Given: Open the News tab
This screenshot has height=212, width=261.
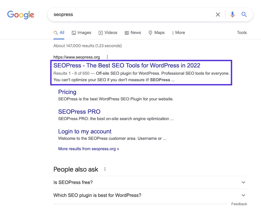Looking at the screenshot, I should (133, 33).
